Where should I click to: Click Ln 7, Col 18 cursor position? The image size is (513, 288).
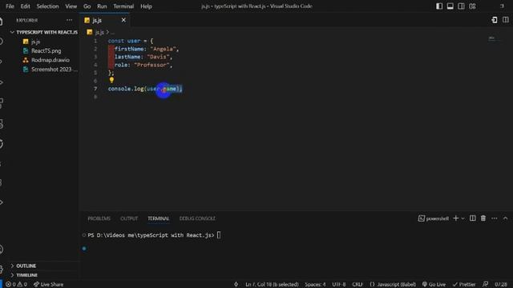(x=272, y=285)
